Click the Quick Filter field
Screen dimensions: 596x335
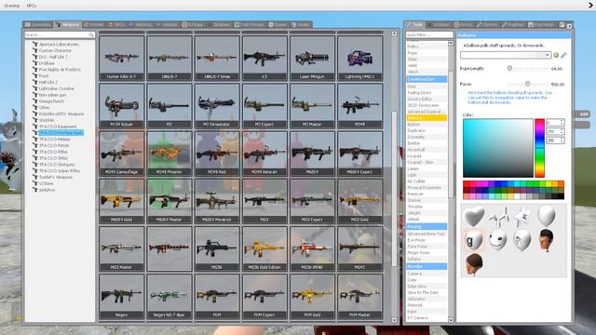429,35
